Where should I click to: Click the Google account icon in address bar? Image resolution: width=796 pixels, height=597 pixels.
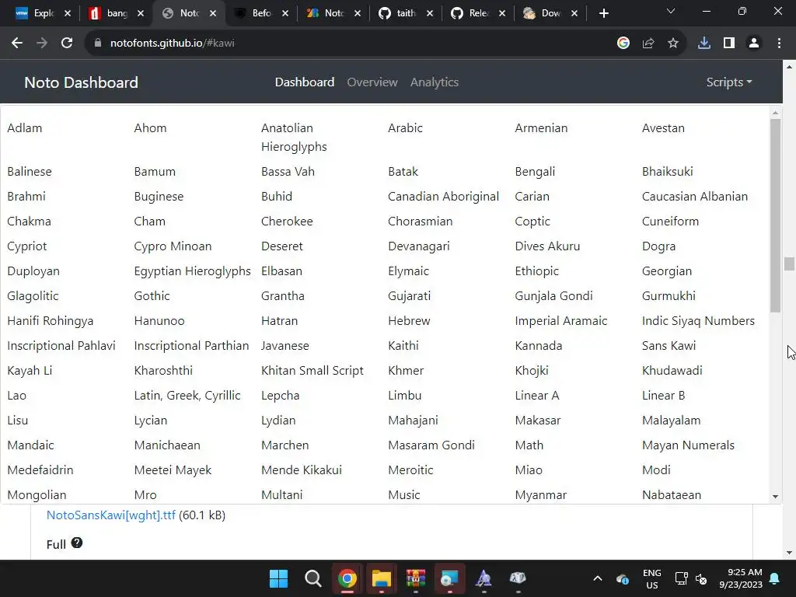pos(623,44)
